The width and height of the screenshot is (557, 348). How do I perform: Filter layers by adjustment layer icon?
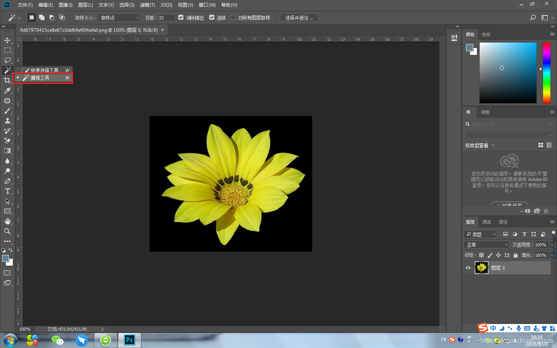[x=515, y=234]
